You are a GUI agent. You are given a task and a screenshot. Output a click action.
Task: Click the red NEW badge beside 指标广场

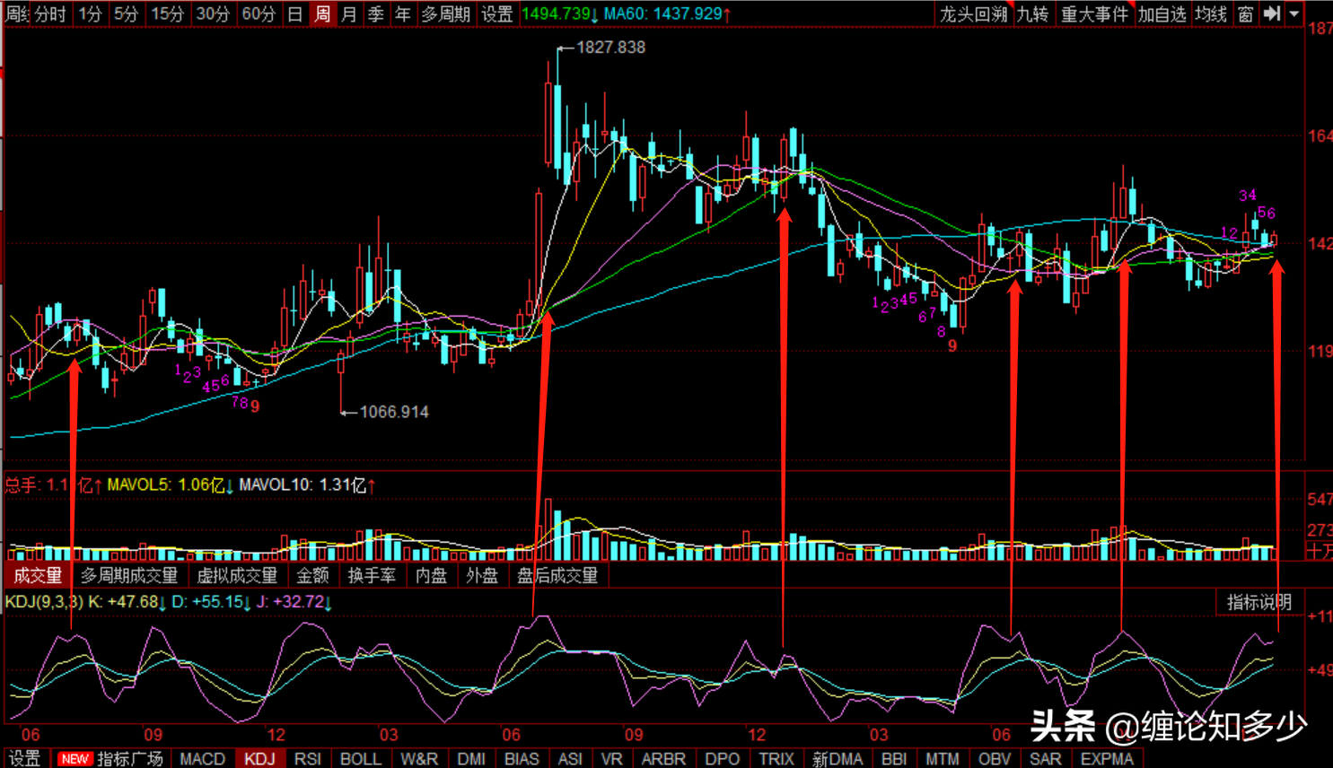tap(75, 759)
